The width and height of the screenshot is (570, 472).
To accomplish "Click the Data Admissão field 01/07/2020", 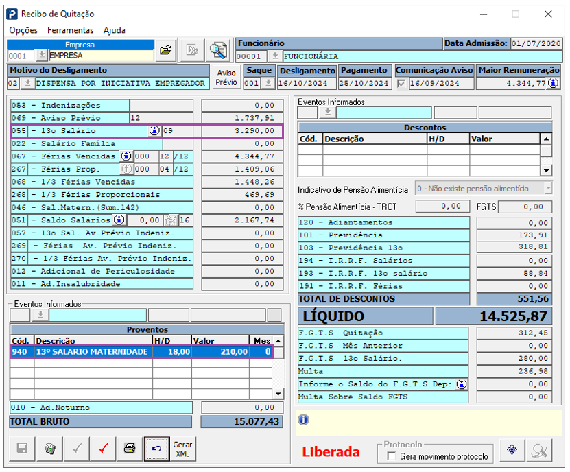I will 536,43.
